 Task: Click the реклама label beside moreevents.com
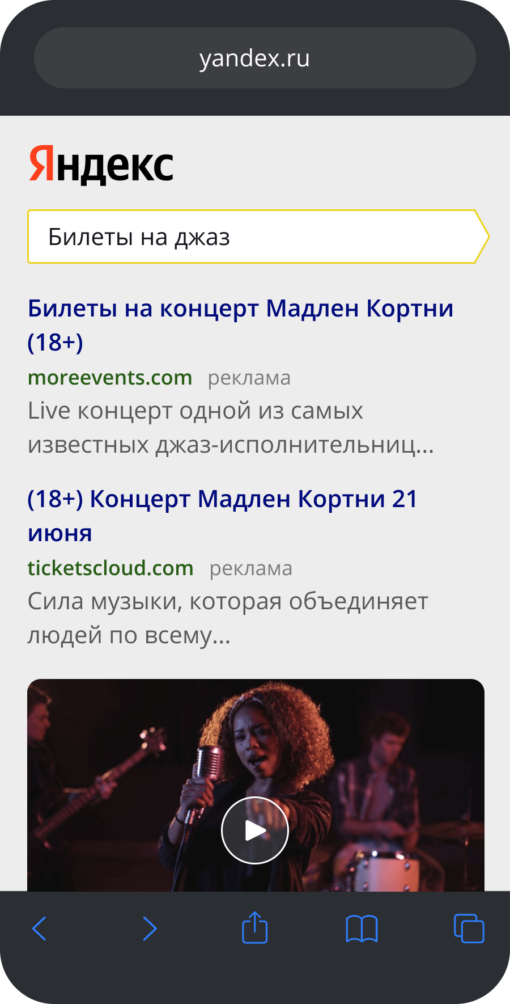[x=249, y=378]
